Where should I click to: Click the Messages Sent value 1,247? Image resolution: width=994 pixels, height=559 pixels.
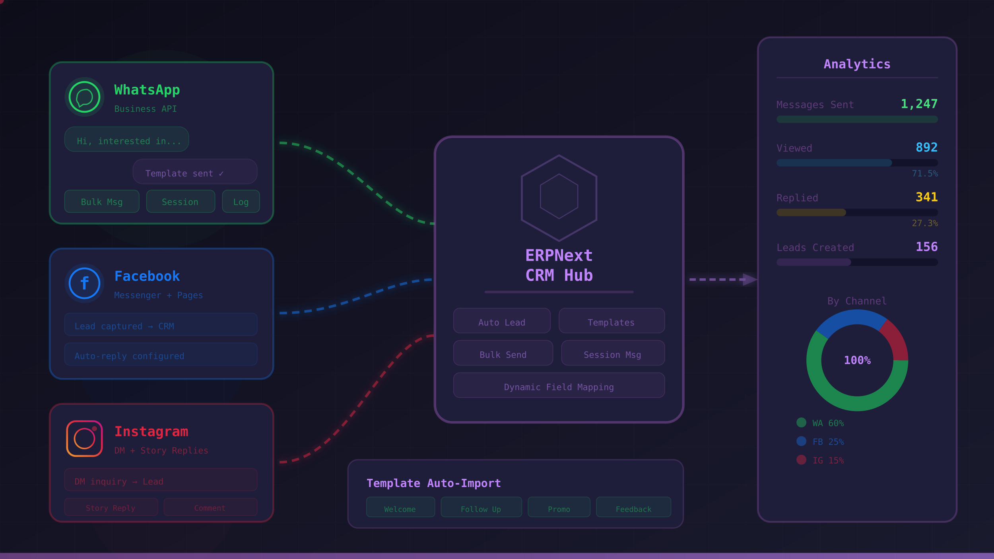click(919, 104)
